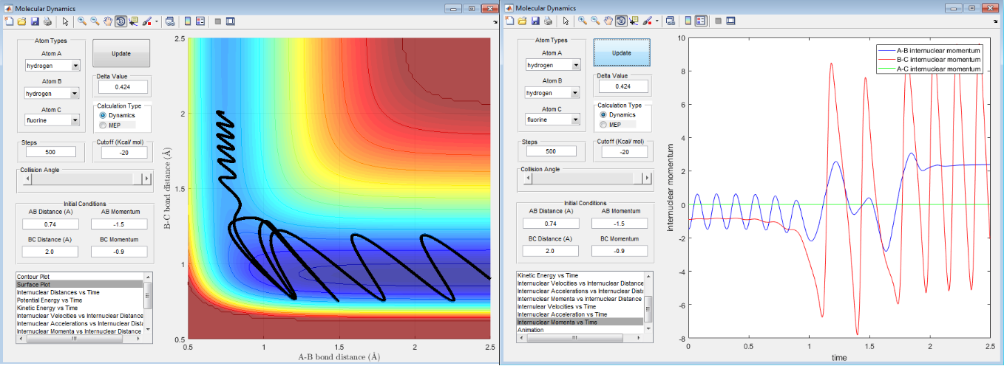Click Insert Colorbar icon in right window
This screenshot has height=366, width=1004.
(x=688, y=21)
